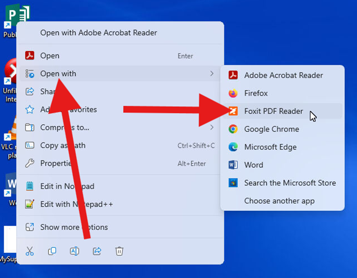Expand the Compress to submenu chevron

coord(212,127)
